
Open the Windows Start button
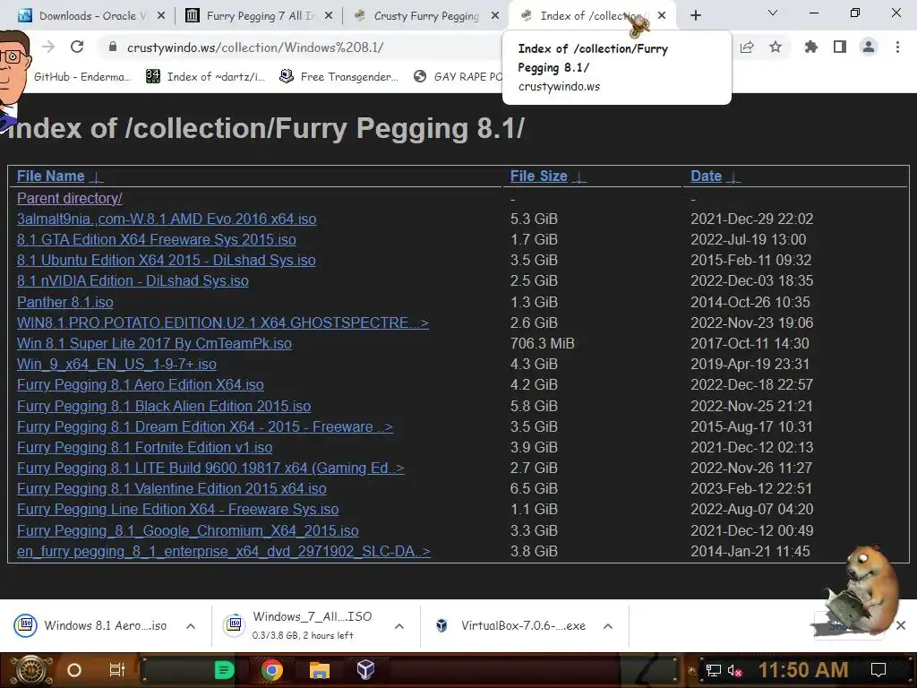pyautogui.click(x=32, y=670)
